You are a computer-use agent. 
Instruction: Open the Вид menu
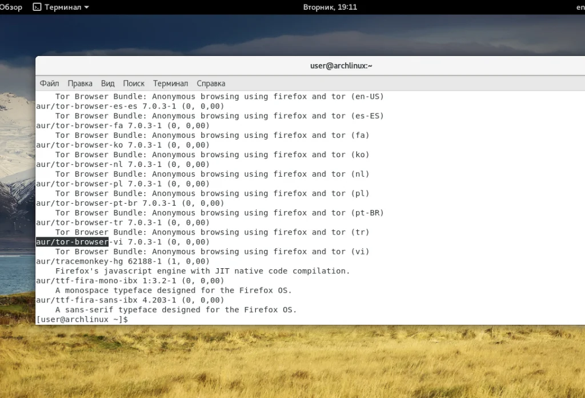pos(107,83)
